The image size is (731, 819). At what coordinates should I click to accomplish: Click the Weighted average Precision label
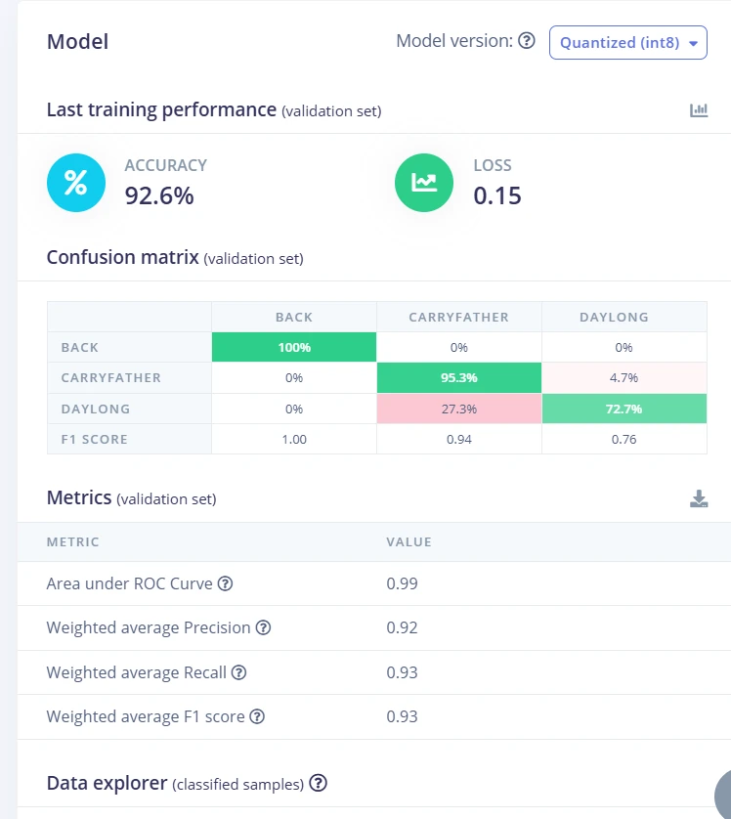(149, 627)
